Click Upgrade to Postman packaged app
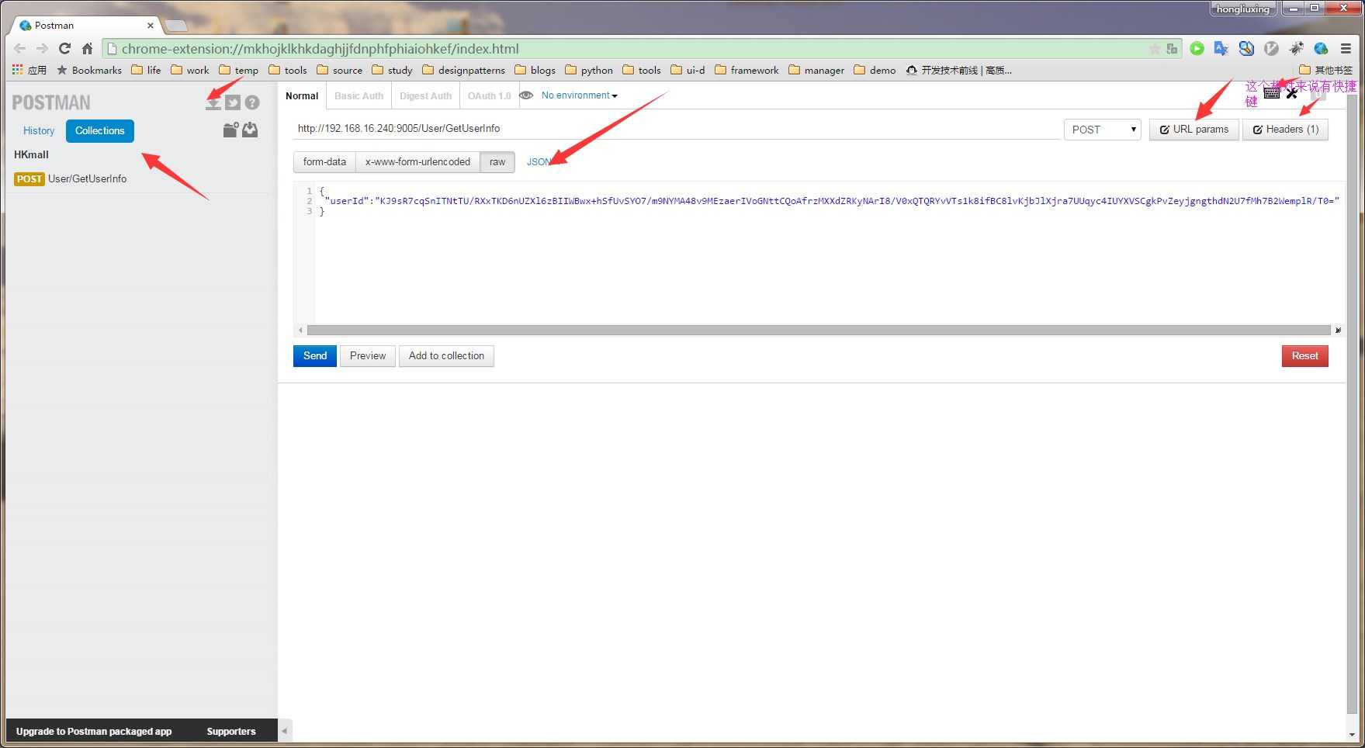Image resolution: width=1365 pixels, height=748 pixels. (x=94, y=732)
